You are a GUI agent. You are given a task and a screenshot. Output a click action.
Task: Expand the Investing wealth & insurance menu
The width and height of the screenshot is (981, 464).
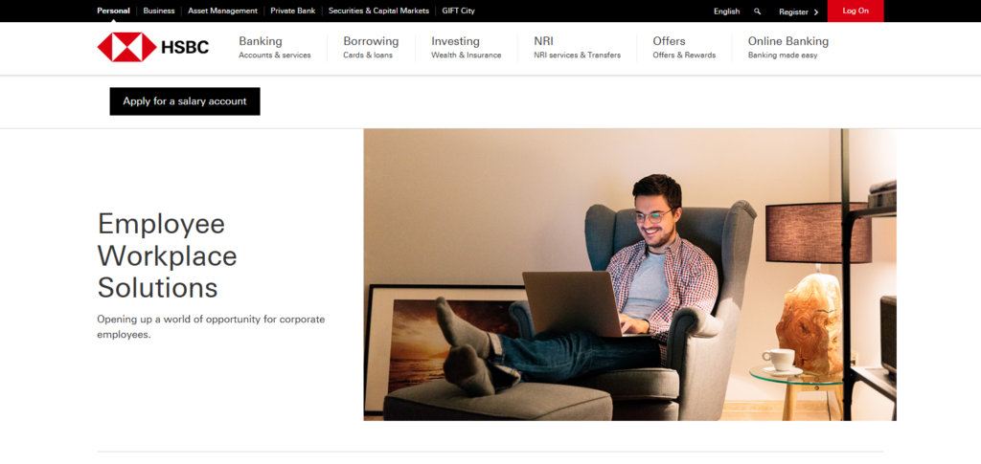[466, 47]
